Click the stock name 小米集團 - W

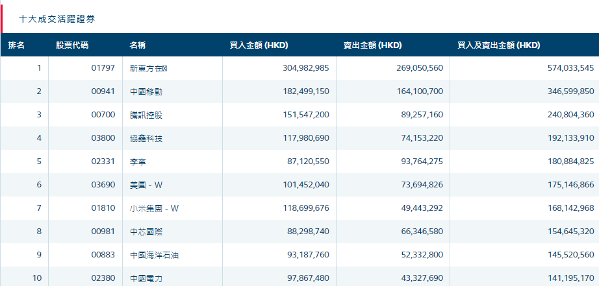155,209
